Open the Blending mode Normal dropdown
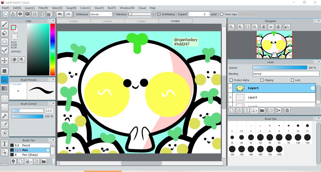The height and width of the screenshot is (172, 321). coord(286,74)
